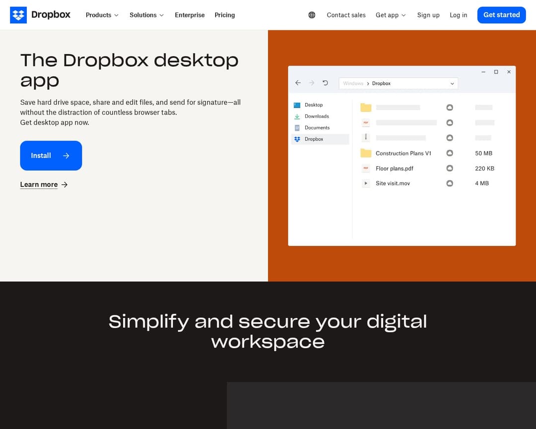
Task: Open the Enterprise page
Action: pos(190,15)
